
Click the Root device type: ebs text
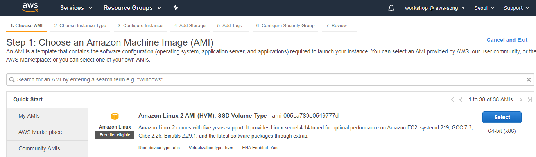point(159,148)
